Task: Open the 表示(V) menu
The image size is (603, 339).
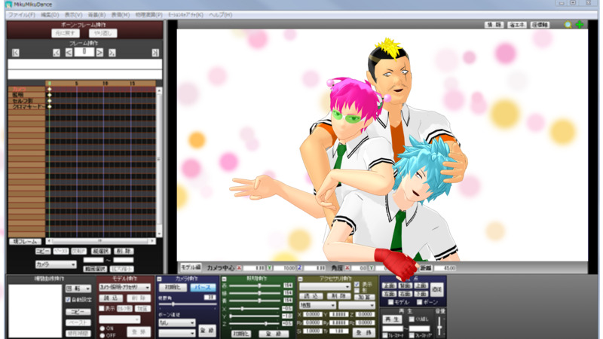Action: click(73, 14)
